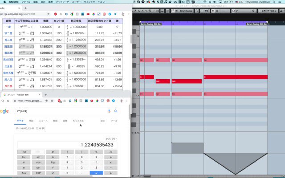285x178 pixels.
Task: Click the Wi-Fi icon in menu bar
Action: (205, 2)
